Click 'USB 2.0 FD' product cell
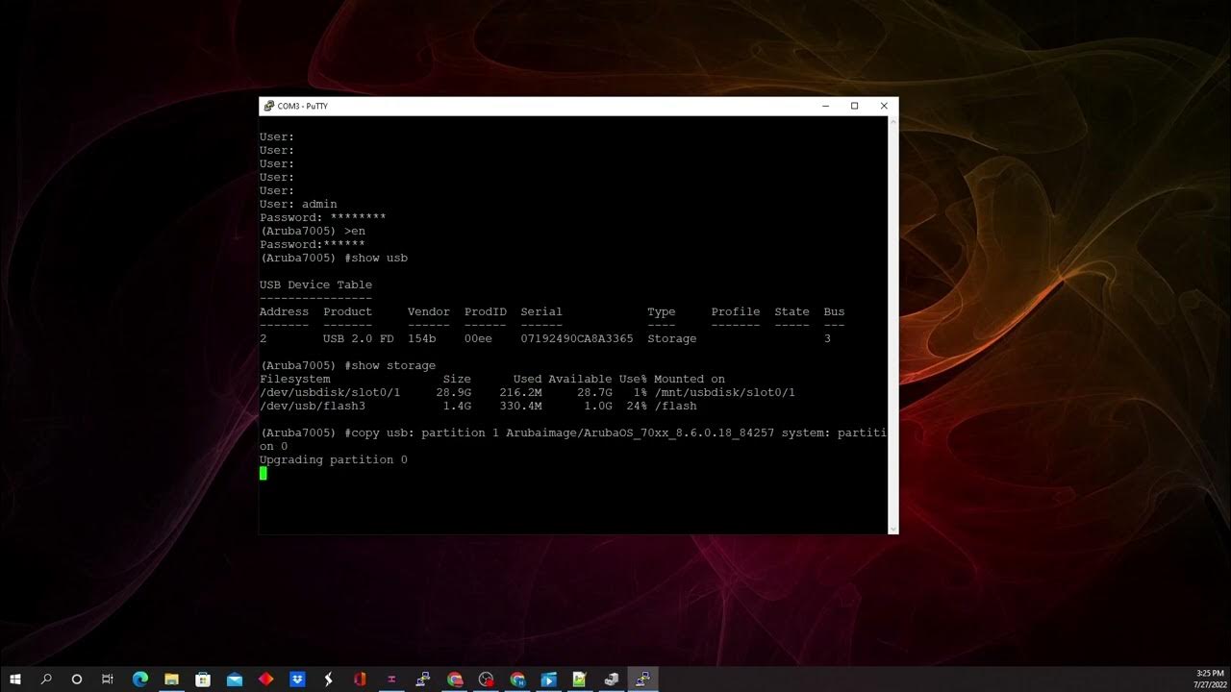Image resolution: width=1231 pixels, height=692 pixels. [x=359, y=338]
